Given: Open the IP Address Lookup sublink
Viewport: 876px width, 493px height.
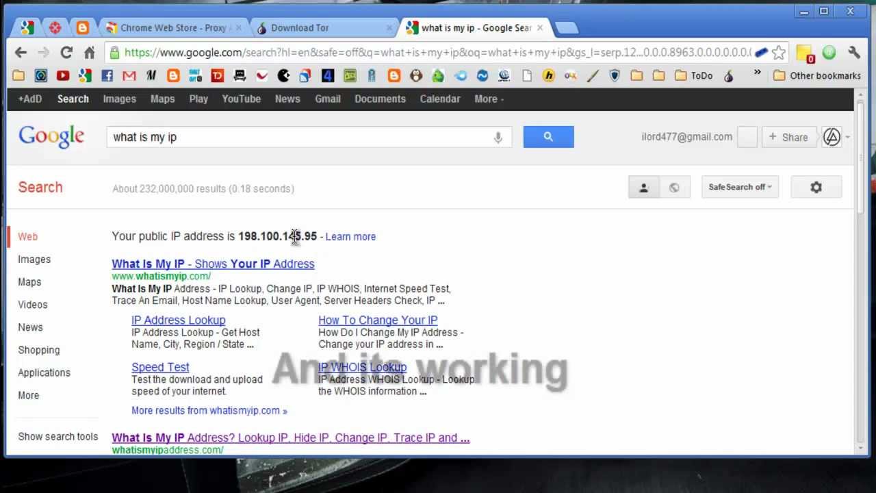Looking at the screenshot, I should pos(178,320).
